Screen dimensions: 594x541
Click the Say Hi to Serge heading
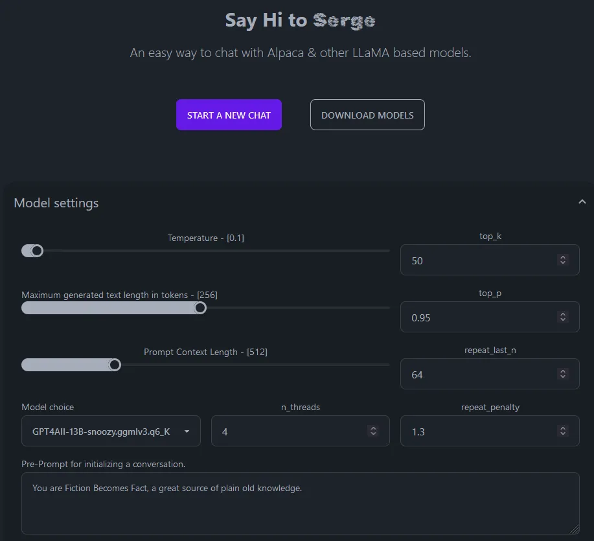point(299,20)
